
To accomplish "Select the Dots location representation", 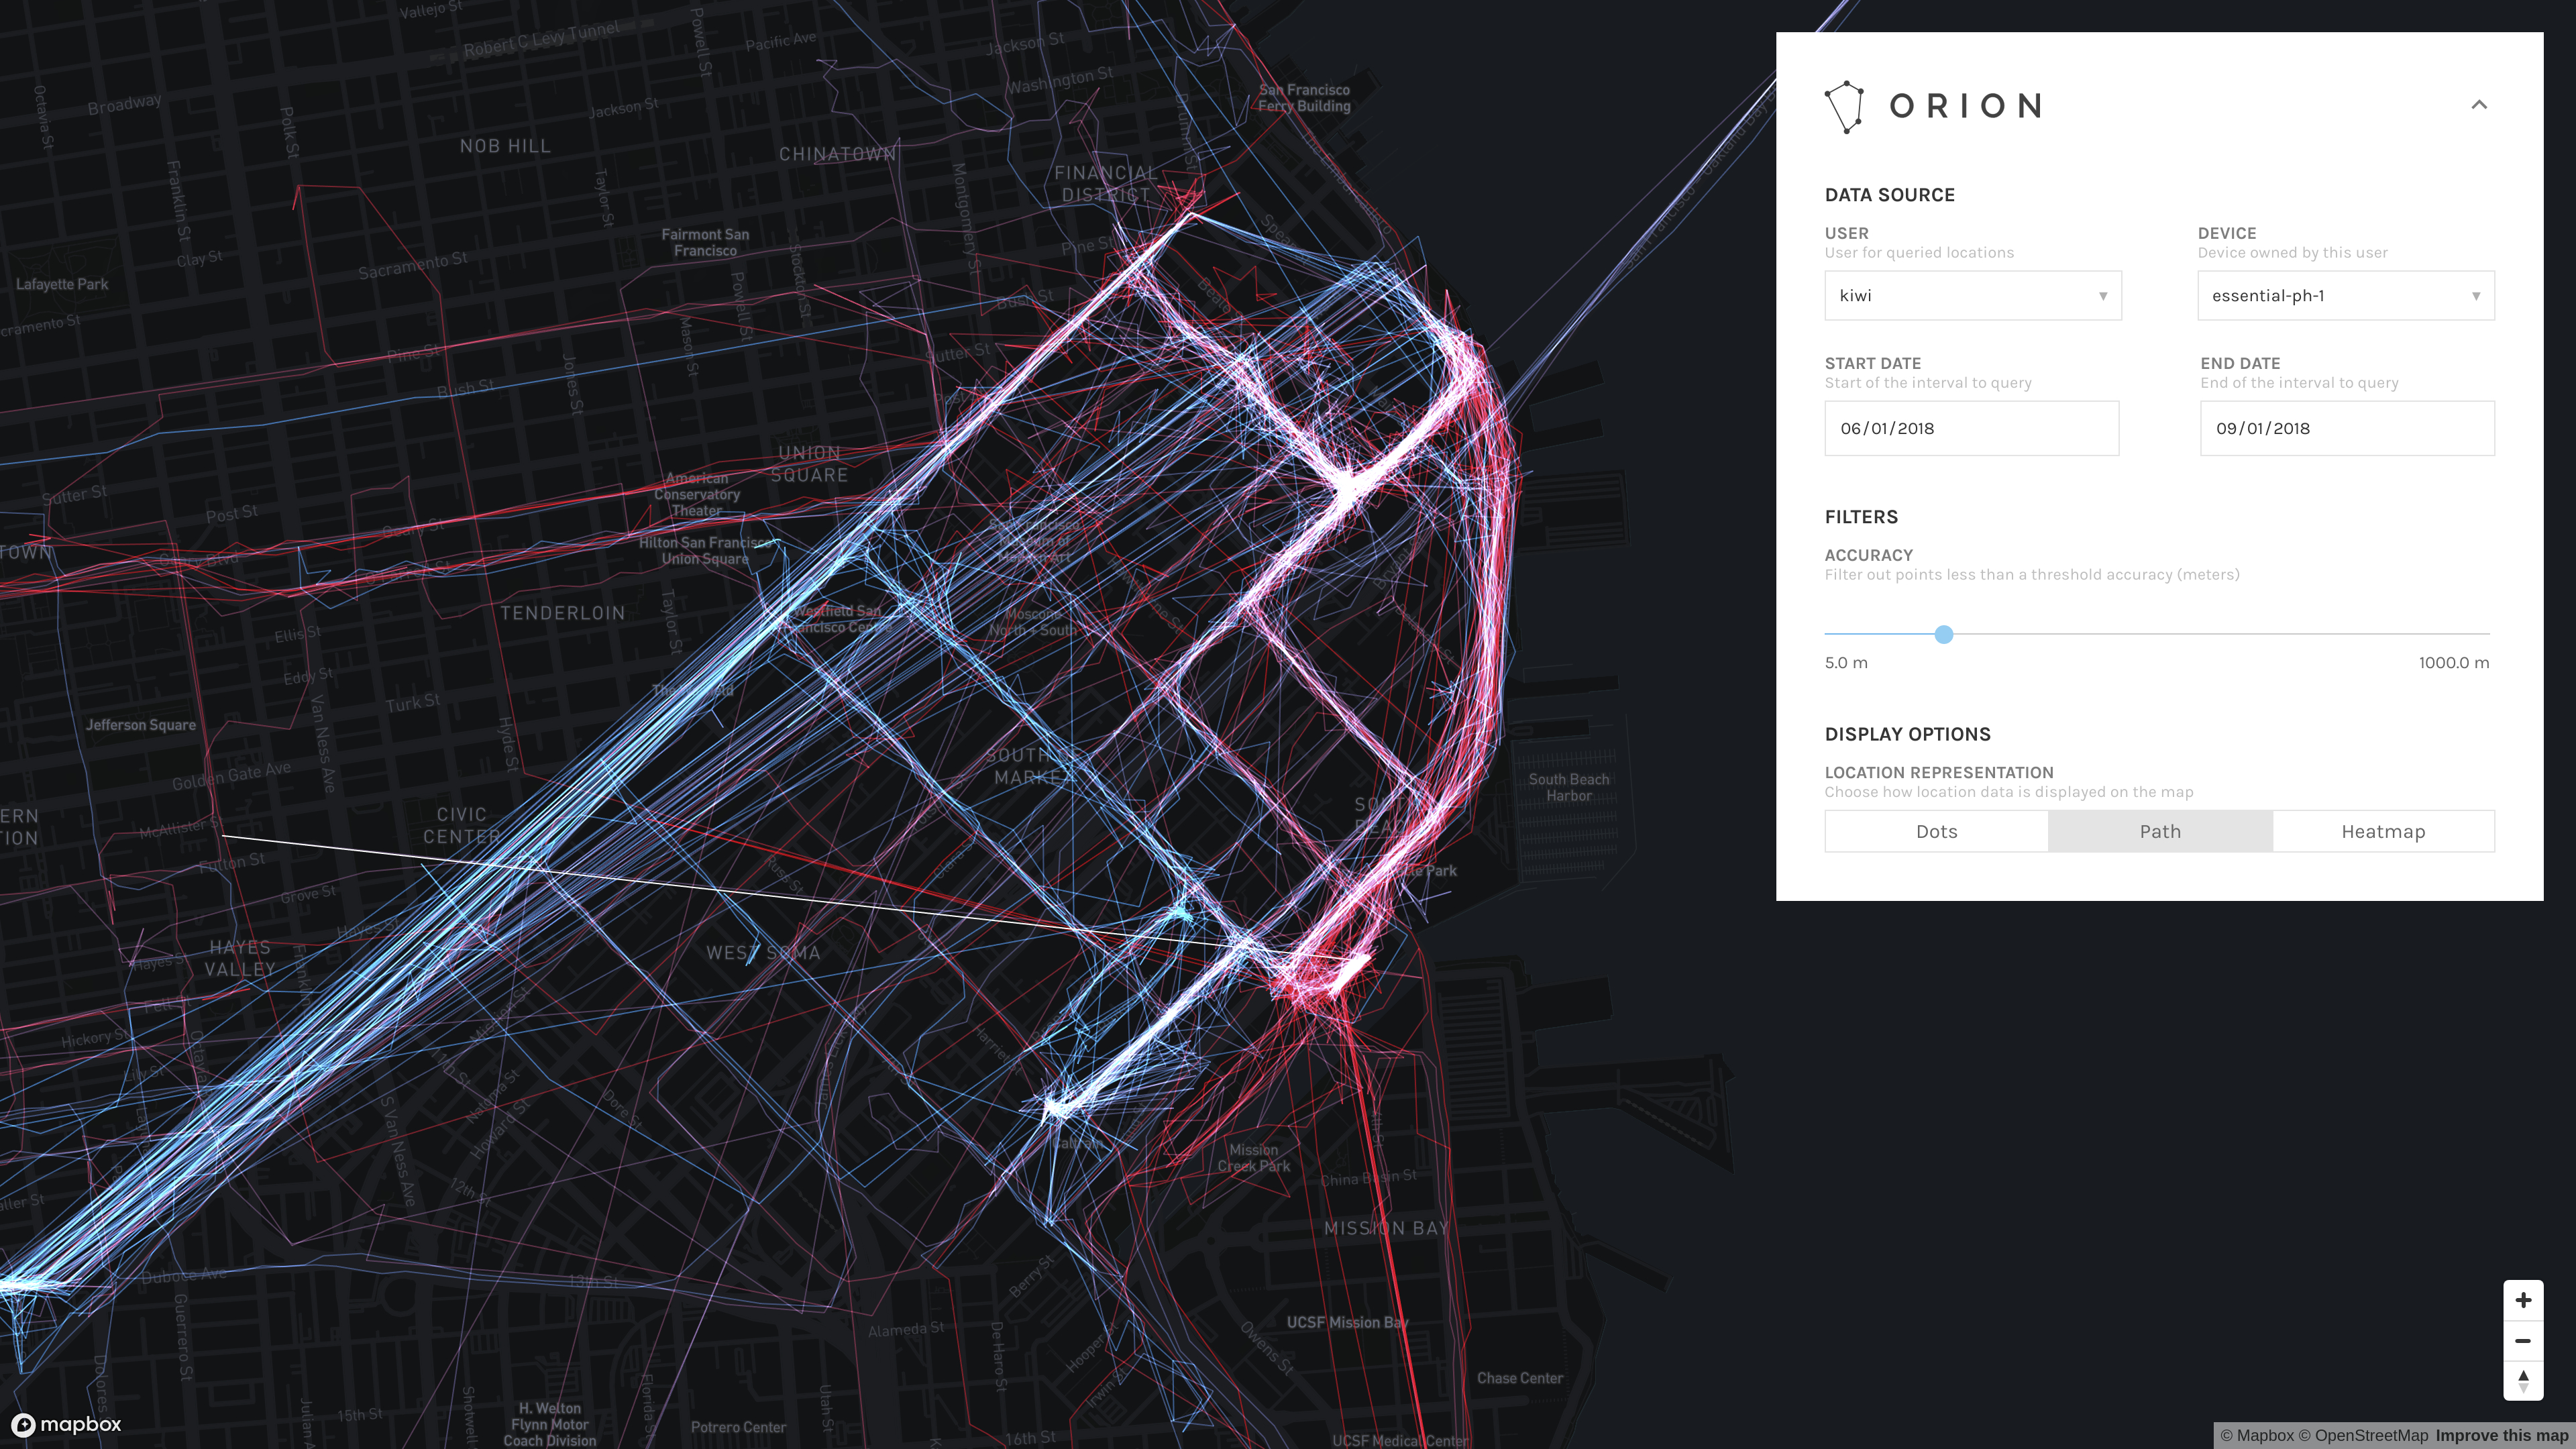I will (x=1936, y=832).
